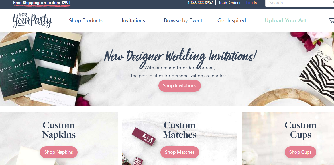334x165 pixels.
Task: Click Free Shipping on orders $99+ banner
Action: (x=42, y=3)
